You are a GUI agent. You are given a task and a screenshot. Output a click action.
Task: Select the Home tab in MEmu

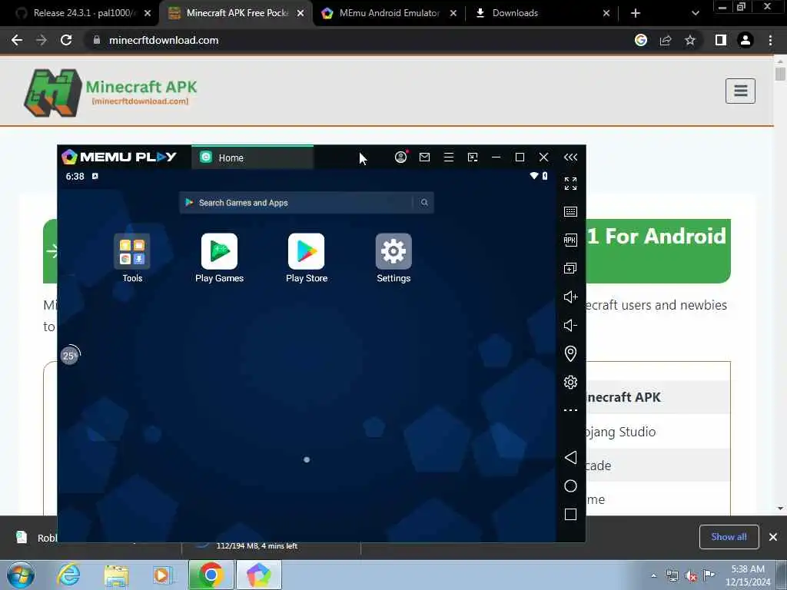[x=252, y=157]
